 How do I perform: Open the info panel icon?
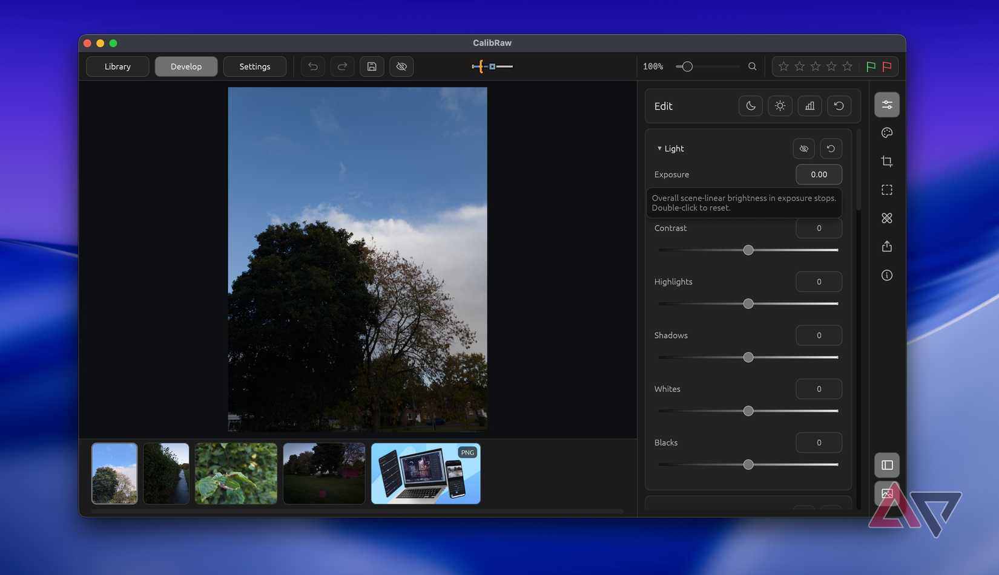887,275
